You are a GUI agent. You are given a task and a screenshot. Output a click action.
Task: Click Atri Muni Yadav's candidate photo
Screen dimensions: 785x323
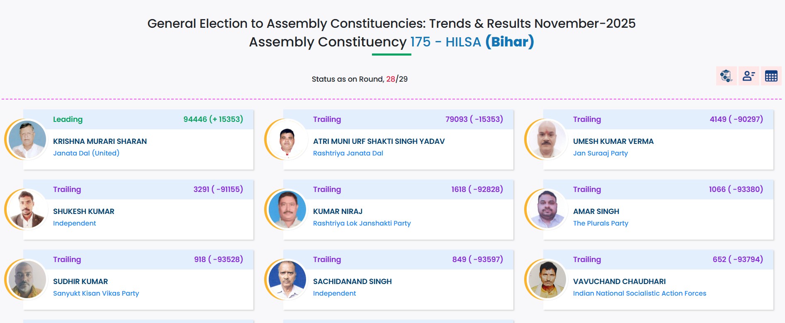click(x=287, y=140)
